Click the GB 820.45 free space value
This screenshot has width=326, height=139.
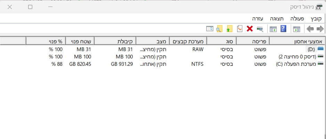tap(80, 64)
